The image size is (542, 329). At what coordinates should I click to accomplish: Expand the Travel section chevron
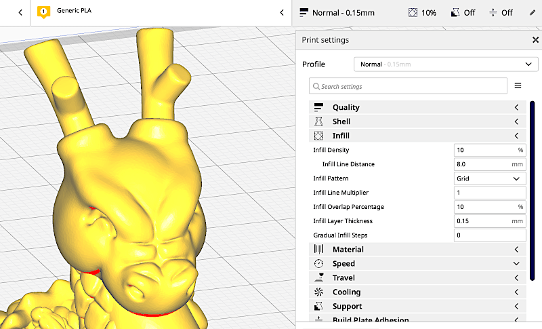click(x=516, y=278)
